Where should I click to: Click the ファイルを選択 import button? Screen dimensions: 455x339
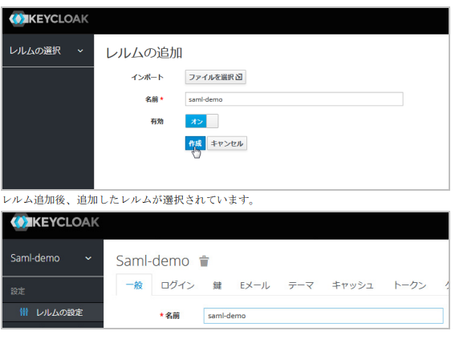(216, 77)
